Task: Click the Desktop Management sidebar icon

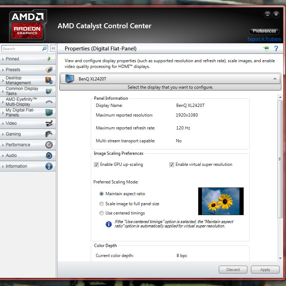Action: 49,80
